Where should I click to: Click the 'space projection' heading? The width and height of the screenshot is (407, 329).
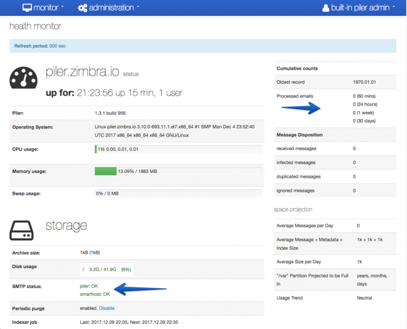293,209
